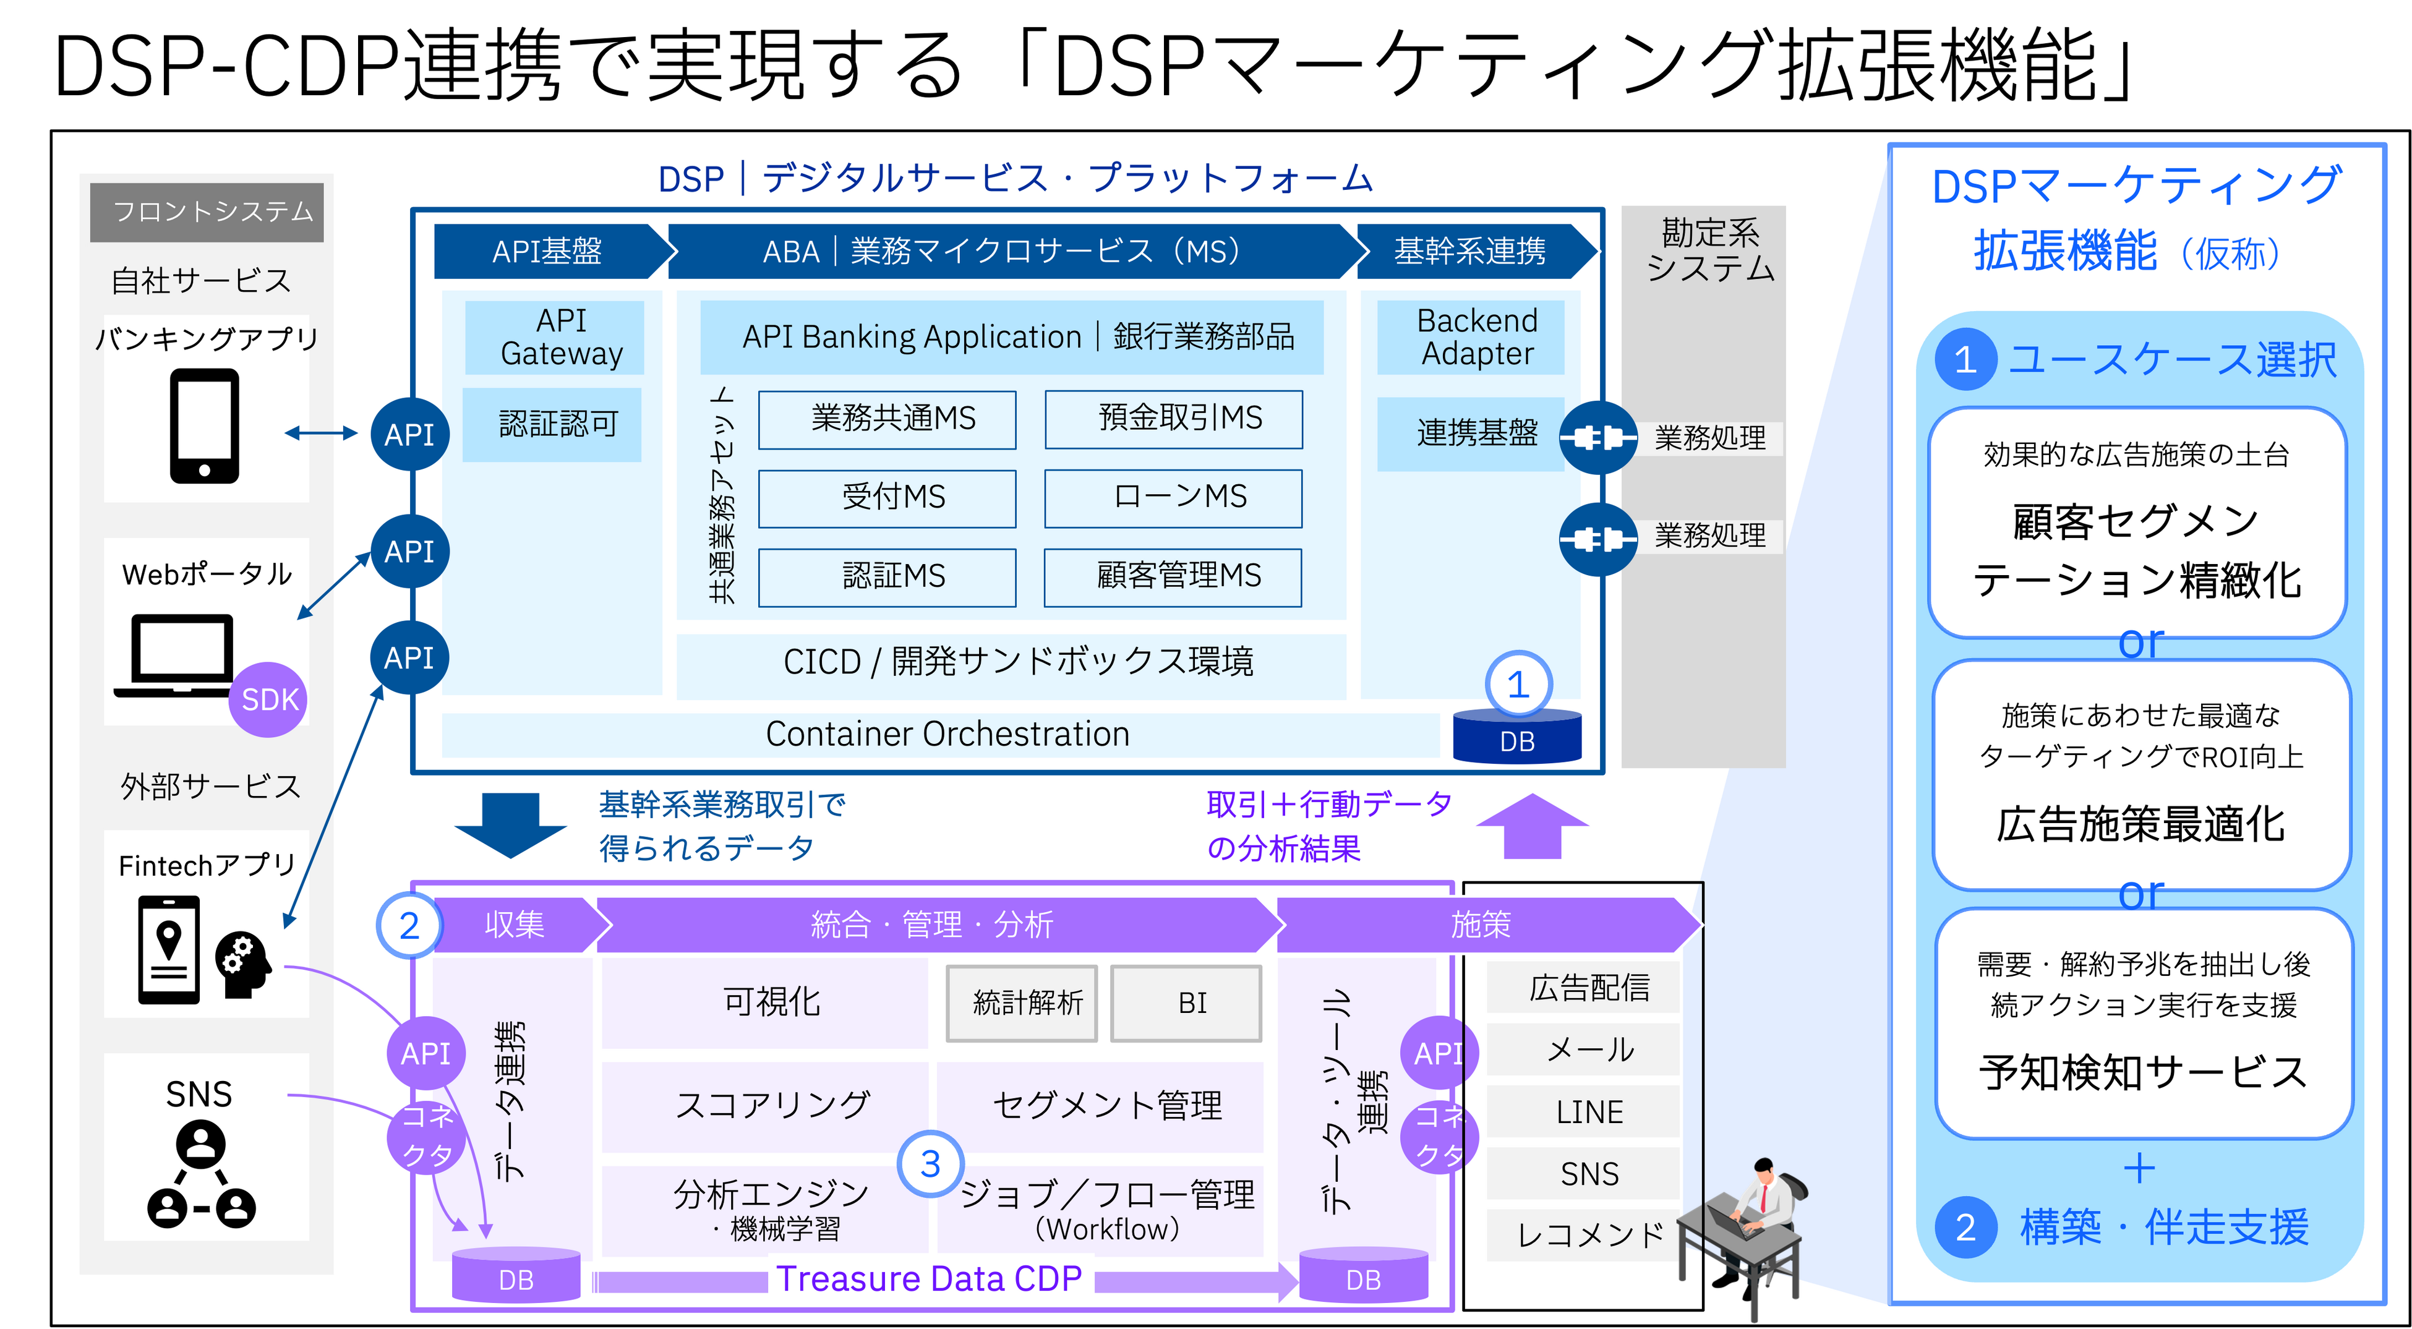This screenshot has height=1329, width=2412.
Task: Click the 統計解析 gray box
Action: point(1022,1003)
